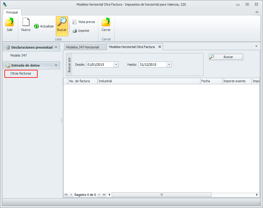The height and width of the screenshot is (208, 263).
Task: Click left arrow of horizontal scrollbar
Action: [x=109, y=194]
